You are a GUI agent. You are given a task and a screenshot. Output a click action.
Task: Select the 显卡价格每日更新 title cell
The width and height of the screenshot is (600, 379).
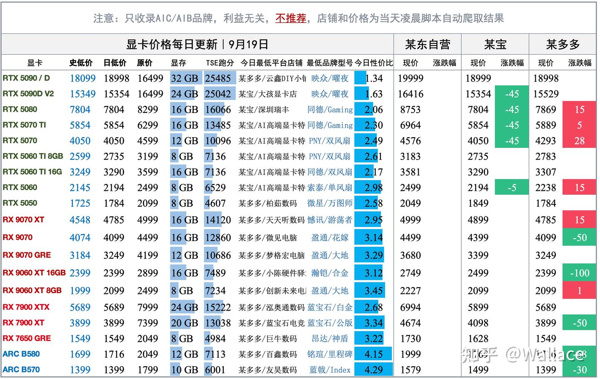(197, 44)
